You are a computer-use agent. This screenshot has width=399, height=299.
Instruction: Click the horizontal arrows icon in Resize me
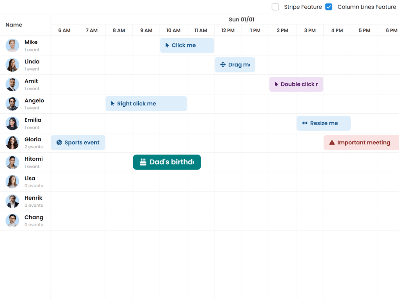pyautogui.click(x=305, y=123)
